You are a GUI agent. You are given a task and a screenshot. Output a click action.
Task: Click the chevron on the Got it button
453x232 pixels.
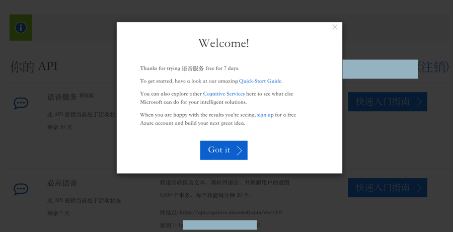(239, 150)
